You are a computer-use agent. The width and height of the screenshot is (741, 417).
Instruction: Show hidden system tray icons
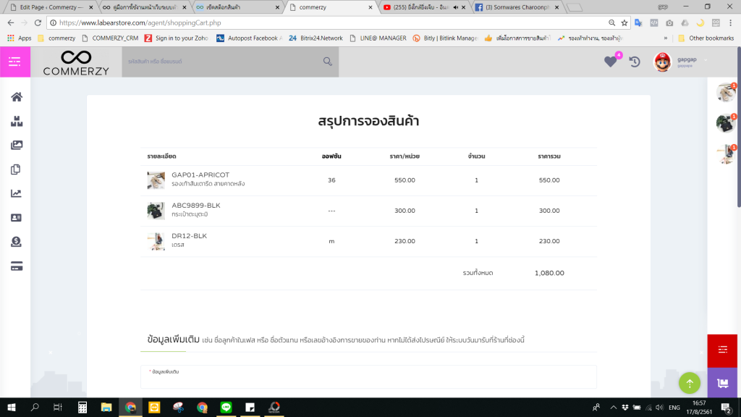point(613,408)
